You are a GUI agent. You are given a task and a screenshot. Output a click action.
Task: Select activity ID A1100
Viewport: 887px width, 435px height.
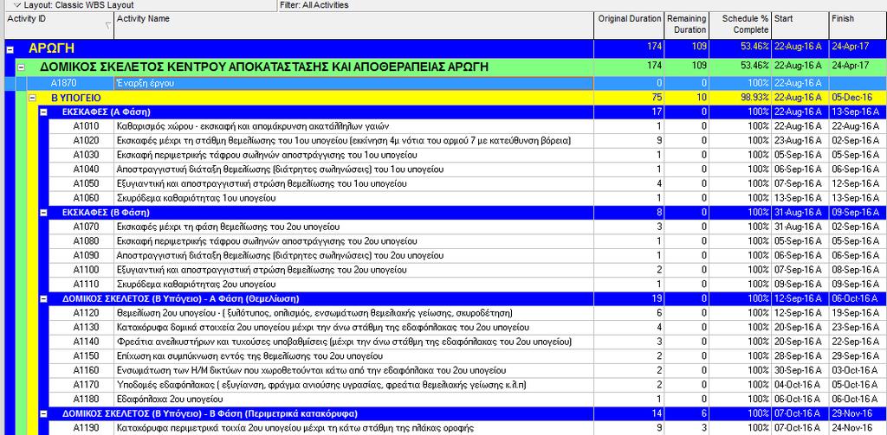click(x=86, y=270)
